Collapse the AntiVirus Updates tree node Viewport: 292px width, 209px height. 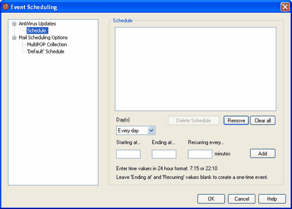pyautogui.click(x=14, y=24)
